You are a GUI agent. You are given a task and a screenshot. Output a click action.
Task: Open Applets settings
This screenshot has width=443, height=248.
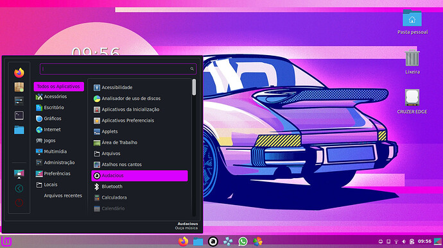pos(139,131)
